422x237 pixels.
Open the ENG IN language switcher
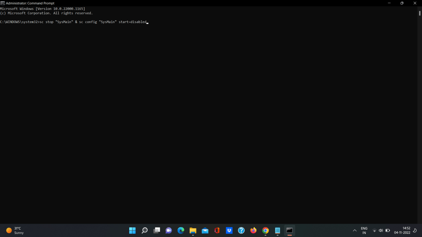coord(364,230)
